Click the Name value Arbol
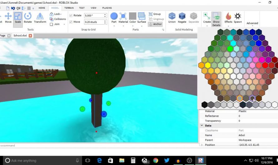This screenshot has width=278, height=165. (x=242, y=135)
